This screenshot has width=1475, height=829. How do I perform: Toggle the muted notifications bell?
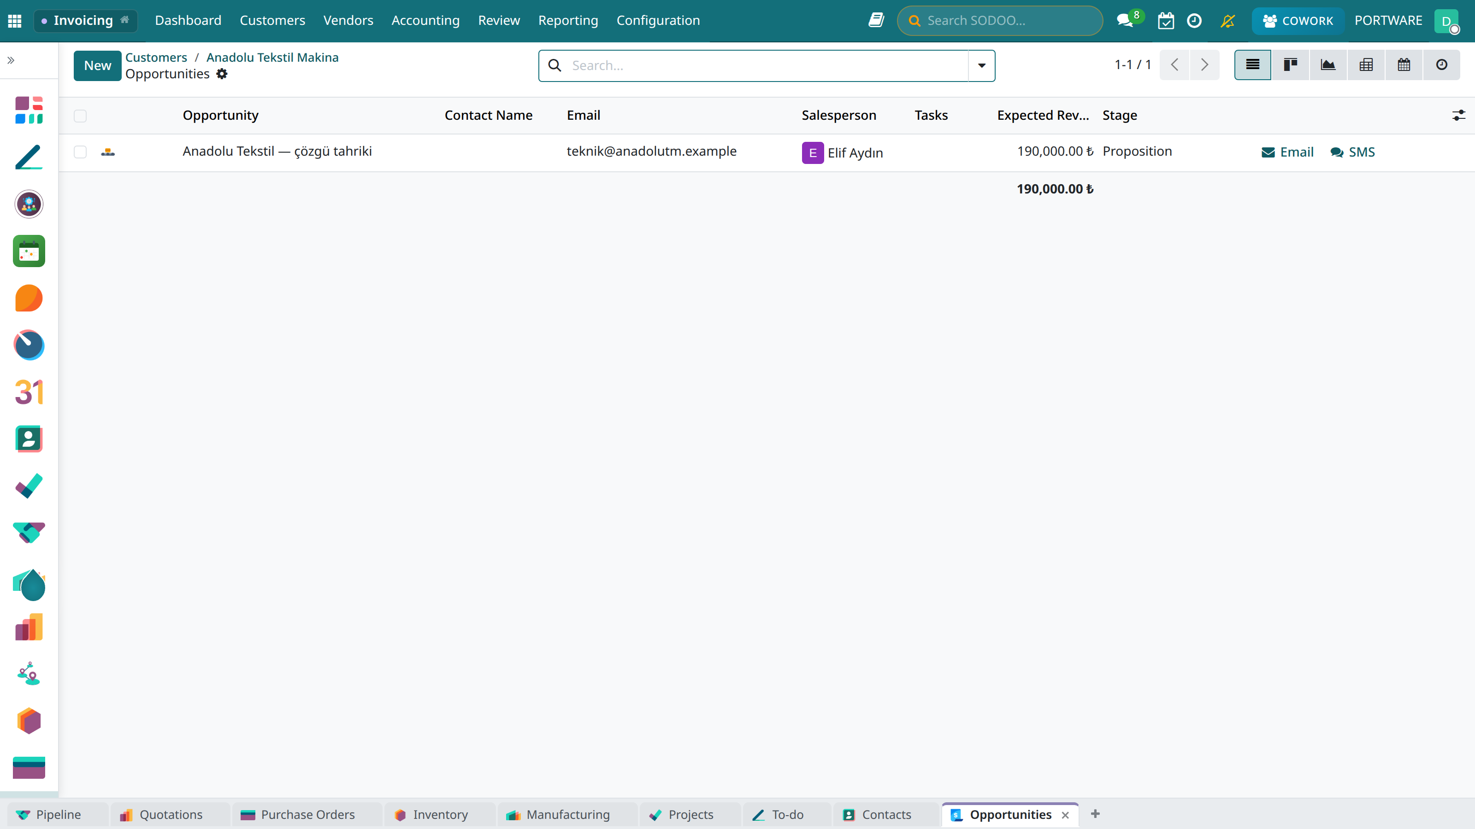[x=1227, y=21]
